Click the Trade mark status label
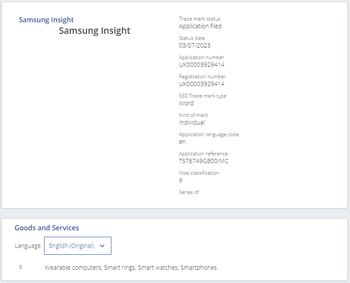This screenshot has width=350, height=283. pos(200,19)
